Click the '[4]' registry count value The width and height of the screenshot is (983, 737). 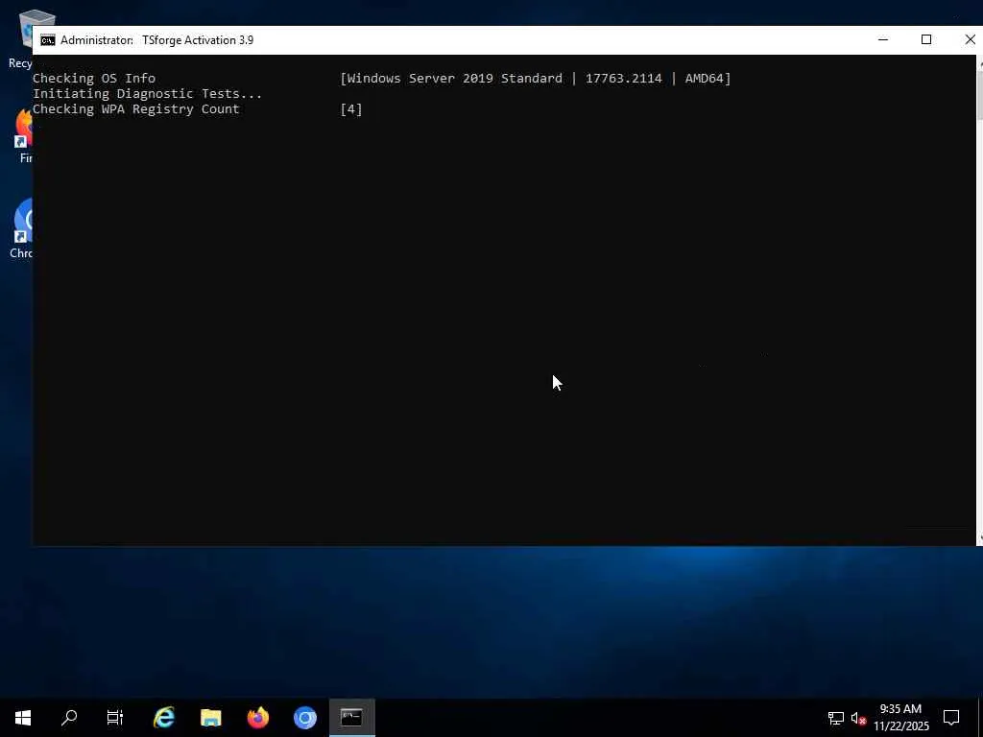351,109
